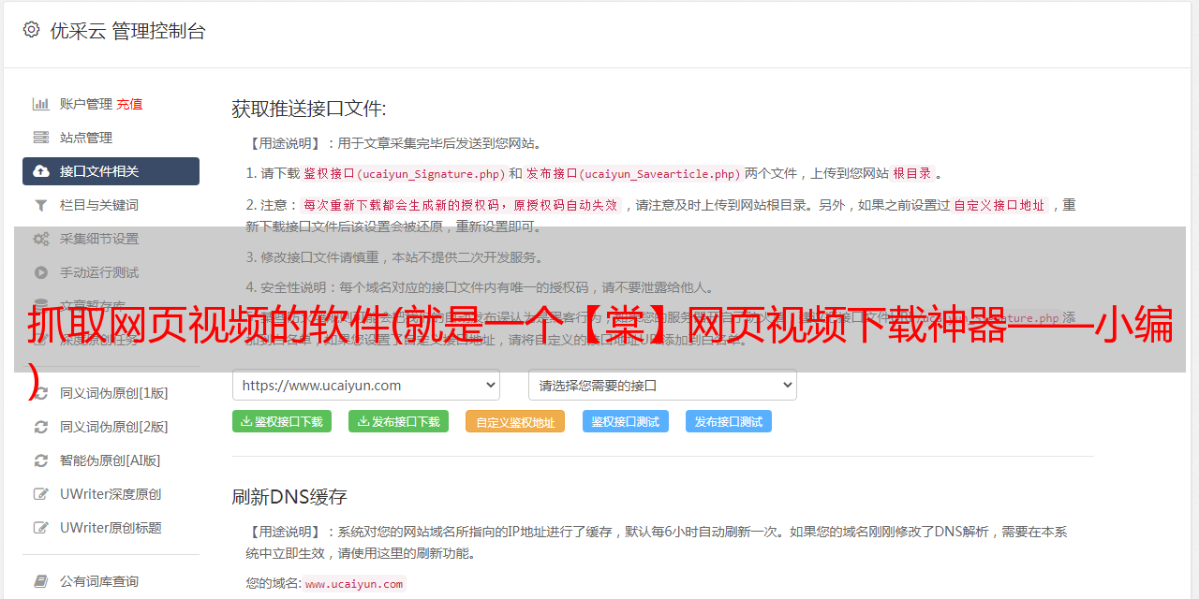Expand the https://www.ucaiyun.com site dropdown
Image resolution: width=1199 pixels, height=599 pixels.
[366, 385]
